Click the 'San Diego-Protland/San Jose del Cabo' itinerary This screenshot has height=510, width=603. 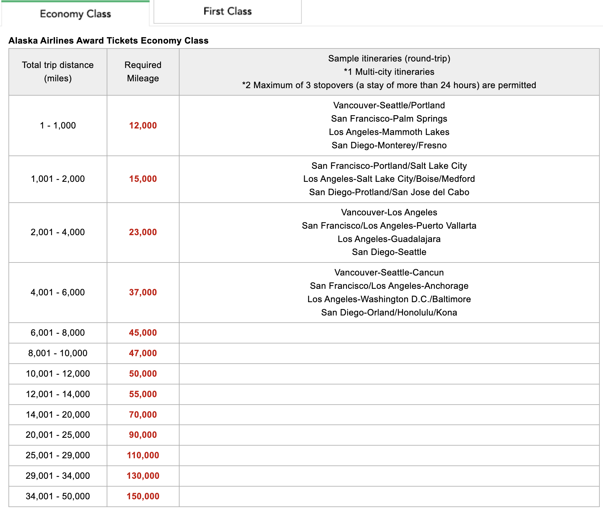click(x=389, y=192)
